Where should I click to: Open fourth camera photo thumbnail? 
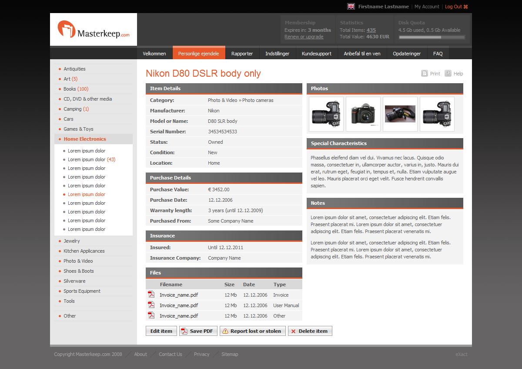pos(437,114)
